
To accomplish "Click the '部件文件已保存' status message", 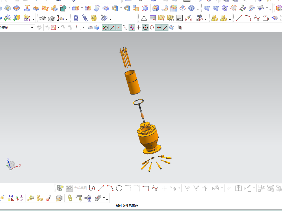I will (127, 206).
